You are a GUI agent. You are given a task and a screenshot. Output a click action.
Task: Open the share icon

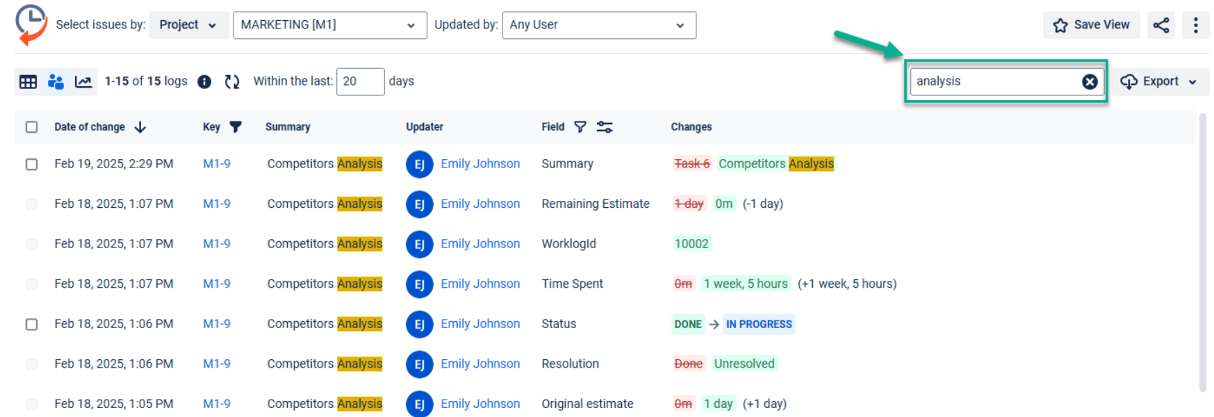(x=1160, y=26)
